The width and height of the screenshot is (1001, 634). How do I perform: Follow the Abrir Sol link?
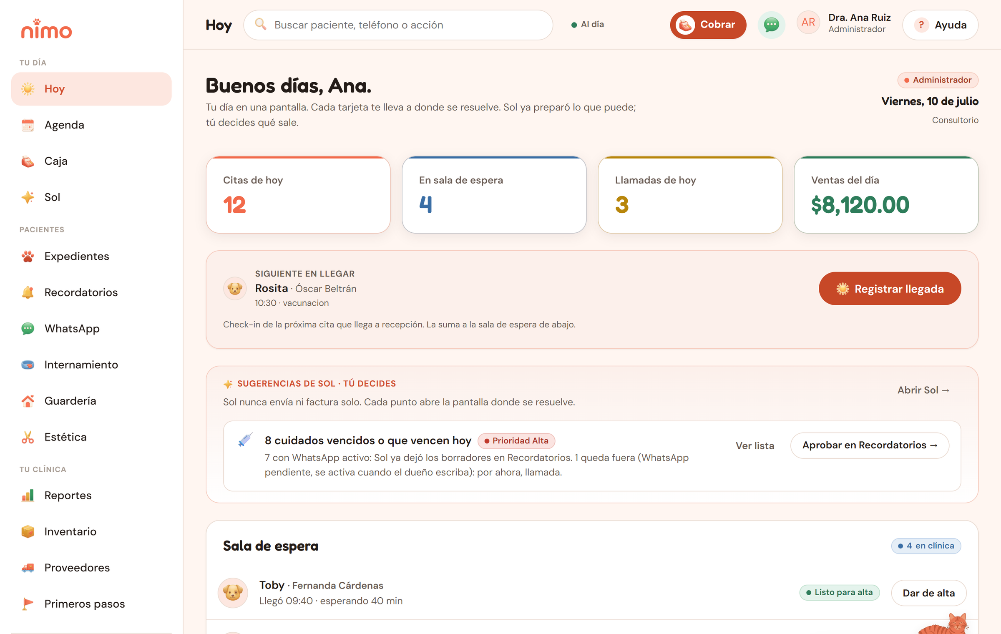pyautogui.click(x=923, y=390)
